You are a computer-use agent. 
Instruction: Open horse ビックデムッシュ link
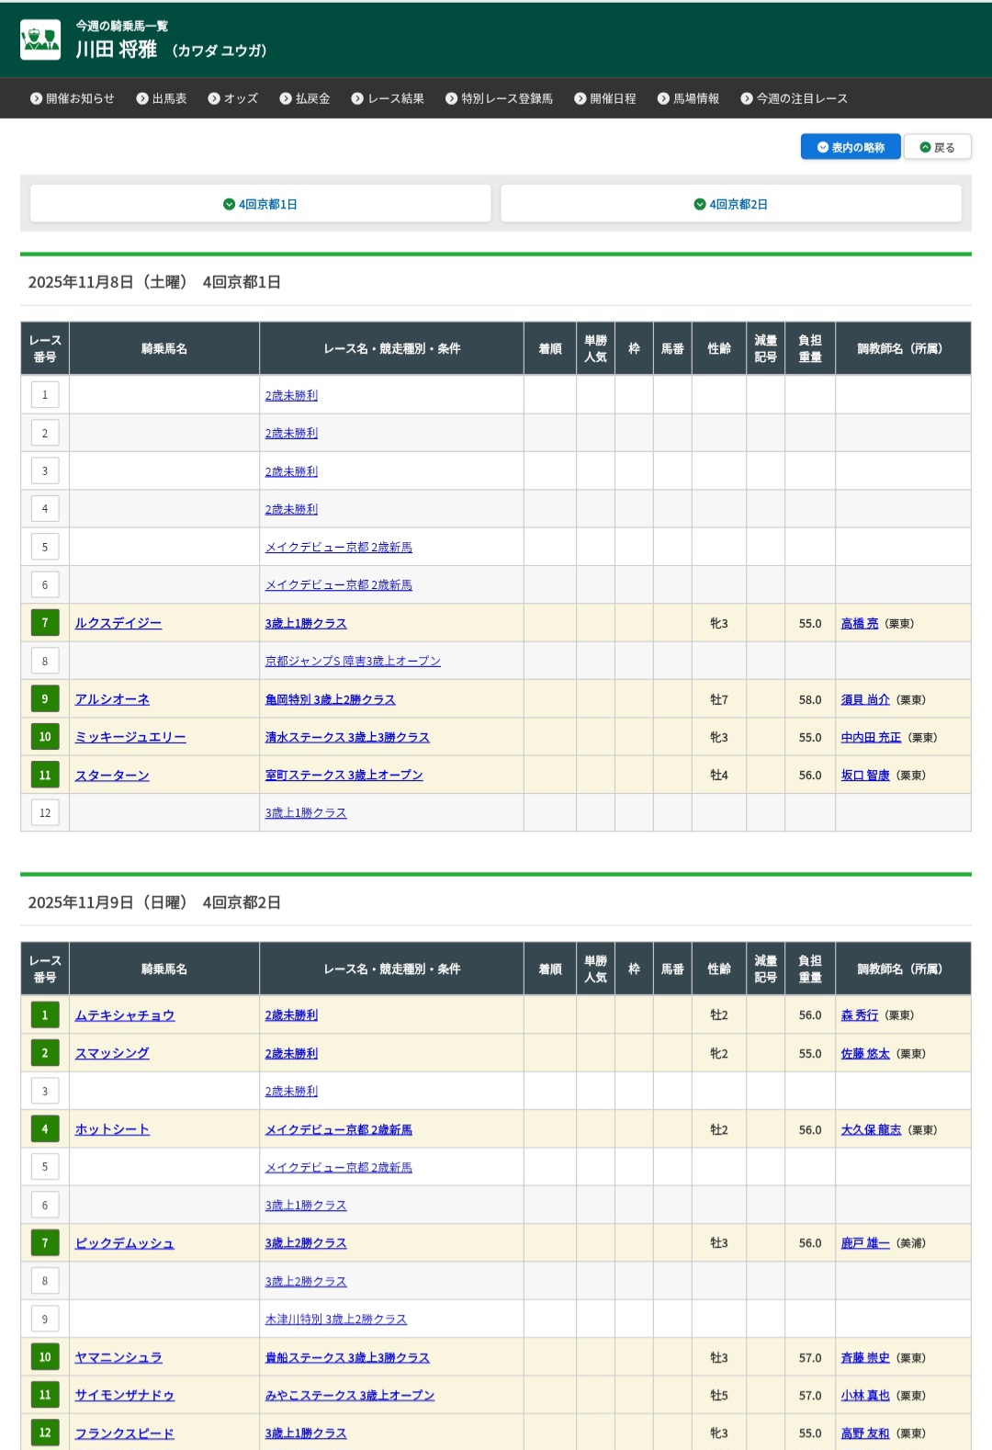(125, 1243)
